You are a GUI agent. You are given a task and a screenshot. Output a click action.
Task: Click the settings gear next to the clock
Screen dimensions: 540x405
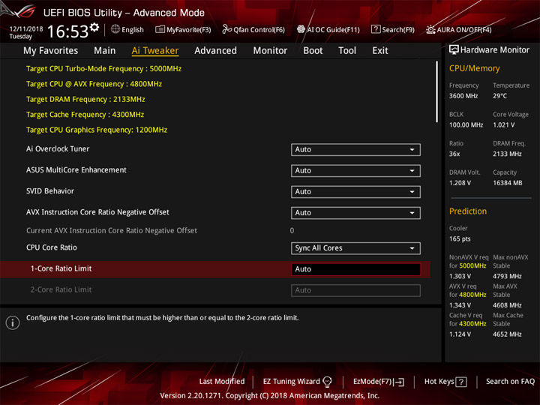tap(94, 27)
